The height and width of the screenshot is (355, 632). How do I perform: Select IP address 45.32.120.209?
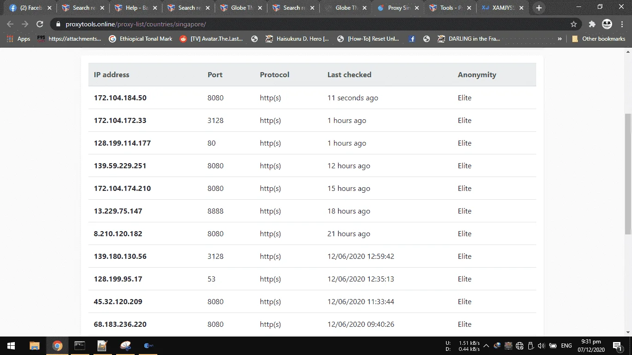[x=118, y=301]
